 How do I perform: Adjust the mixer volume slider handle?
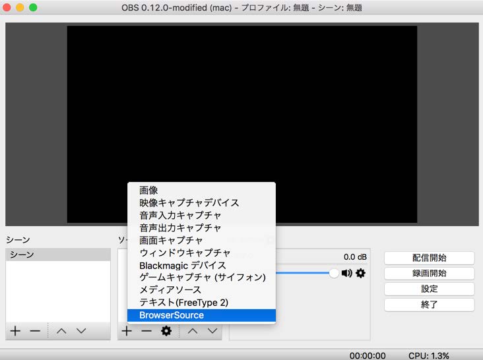334,273
